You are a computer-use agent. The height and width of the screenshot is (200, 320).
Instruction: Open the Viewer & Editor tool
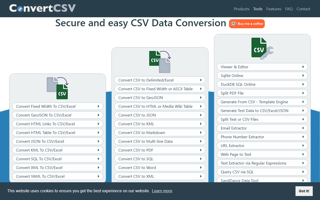click(262, 67)
